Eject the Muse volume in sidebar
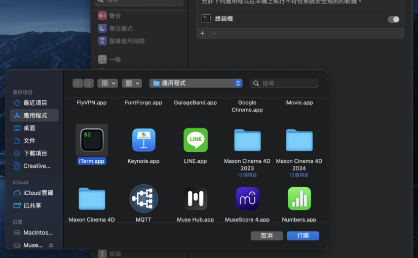 [x=51, y=245]
